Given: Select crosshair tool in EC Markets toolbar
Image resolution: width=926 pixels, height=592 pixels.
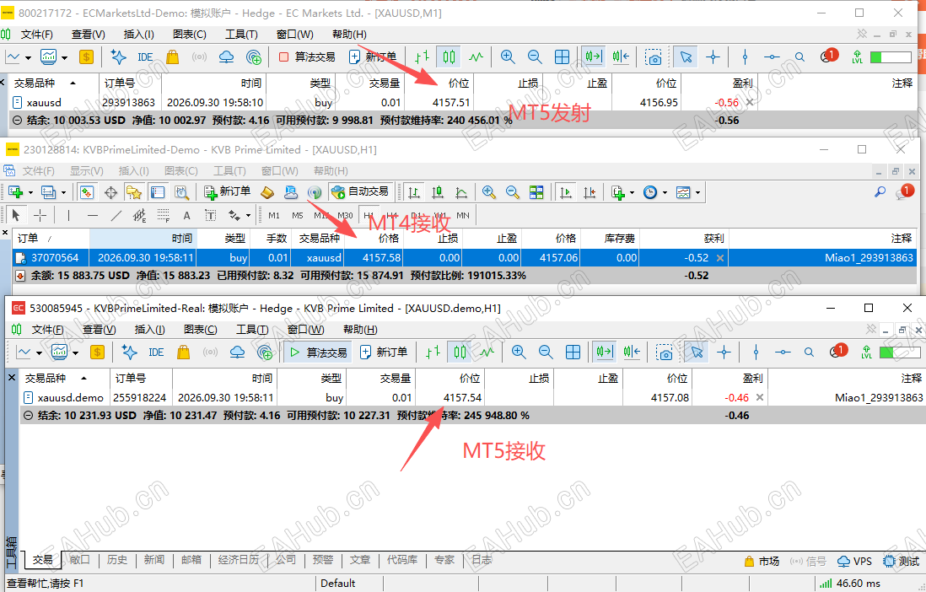Looking at the screenshot, I should 713,57.
